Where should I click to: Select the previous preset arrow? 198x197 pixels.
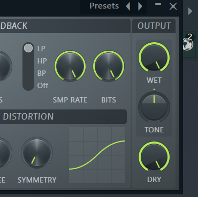click(x=128, y=6)
